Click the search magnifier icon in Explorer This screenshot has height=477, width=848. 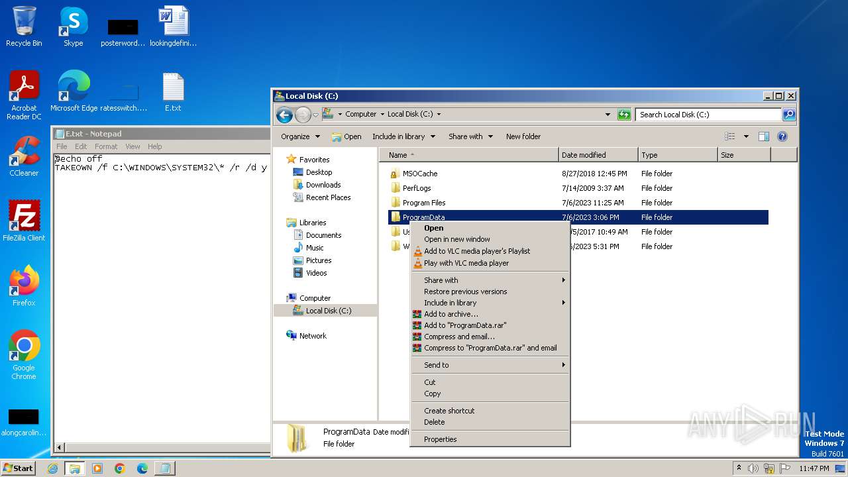[789, 115]
